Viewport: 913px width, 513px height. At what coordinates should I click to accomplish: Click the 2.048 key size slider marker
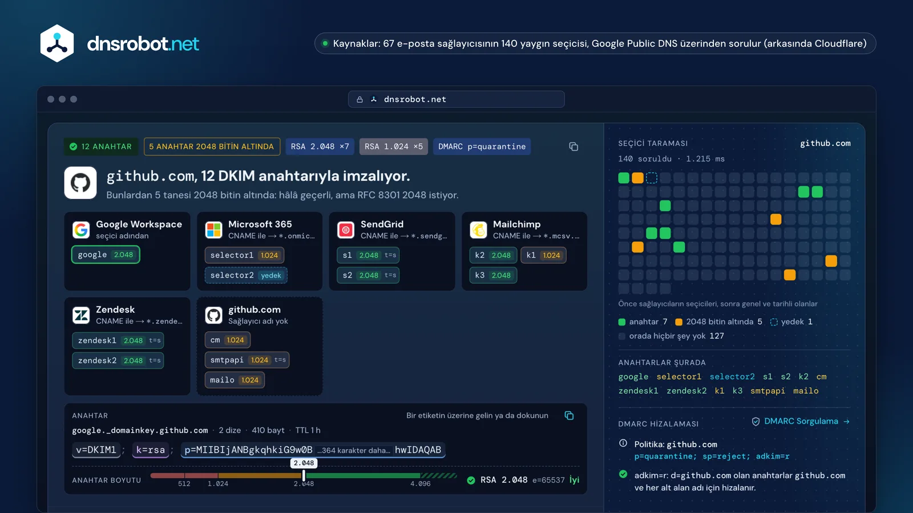click(304, 474)
